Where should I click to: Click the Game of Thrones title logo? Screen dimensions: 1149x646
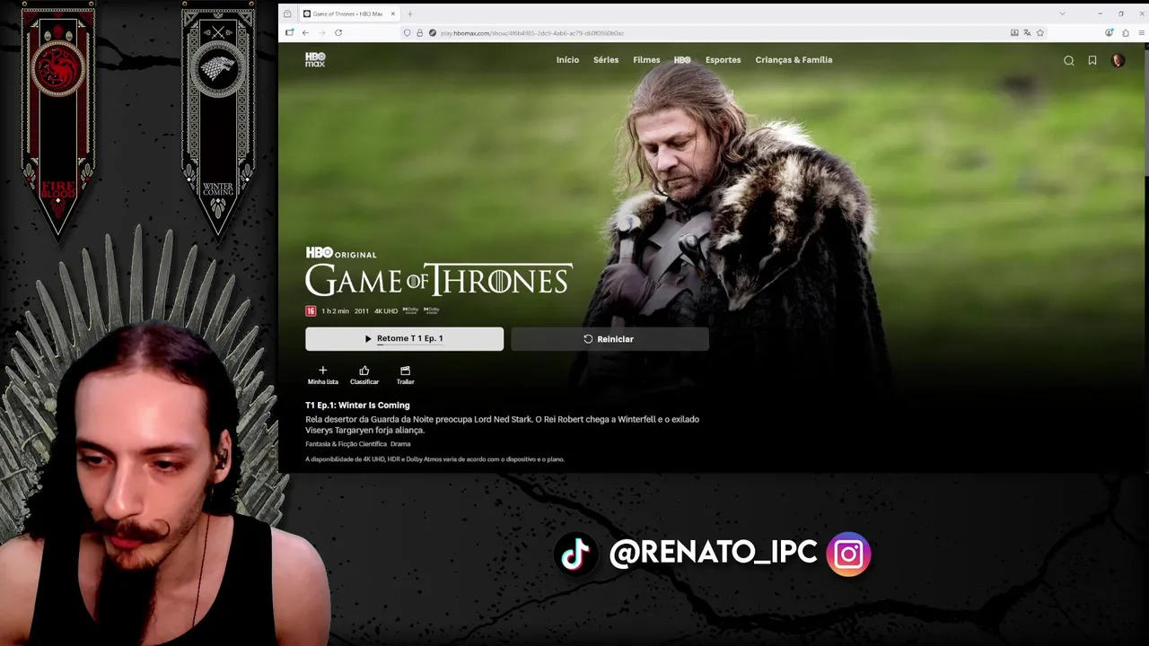pos(438,280)
